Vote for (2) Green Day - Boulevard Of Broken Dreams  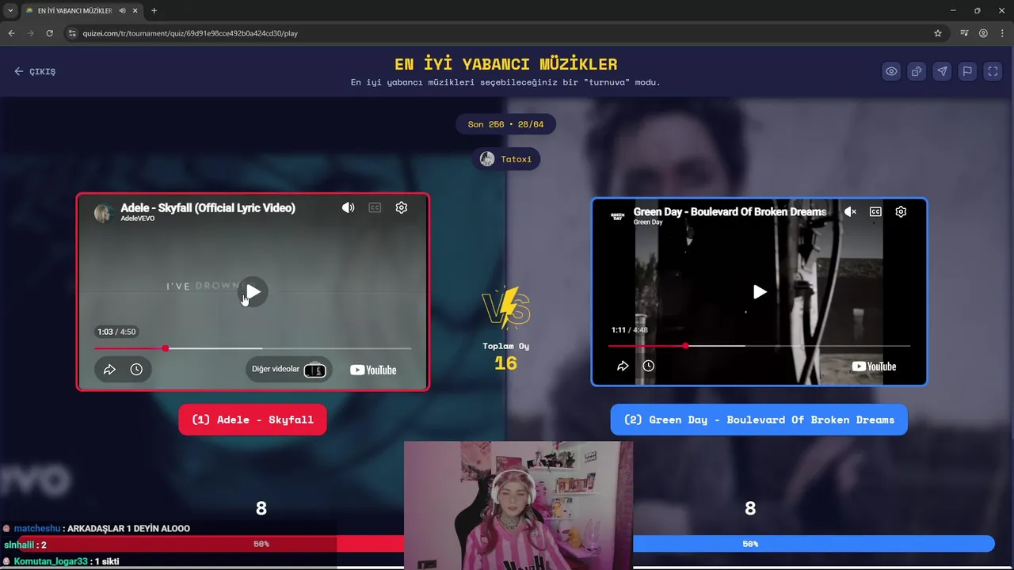pos(759,420)
